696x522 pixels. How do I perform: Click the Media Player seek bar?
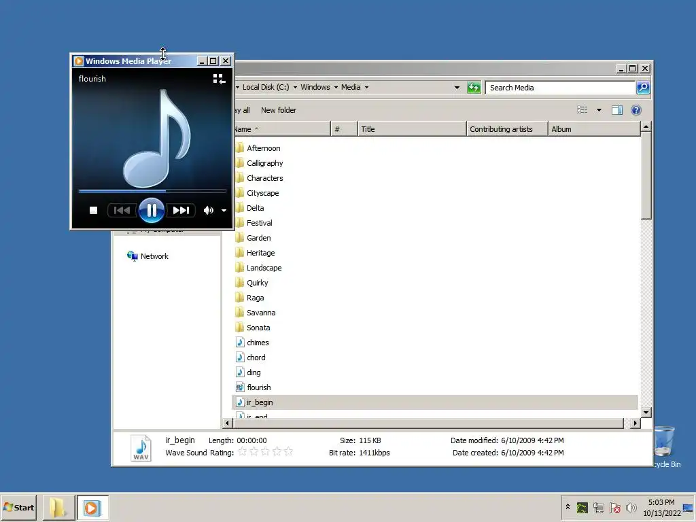[x=152, y=191]
